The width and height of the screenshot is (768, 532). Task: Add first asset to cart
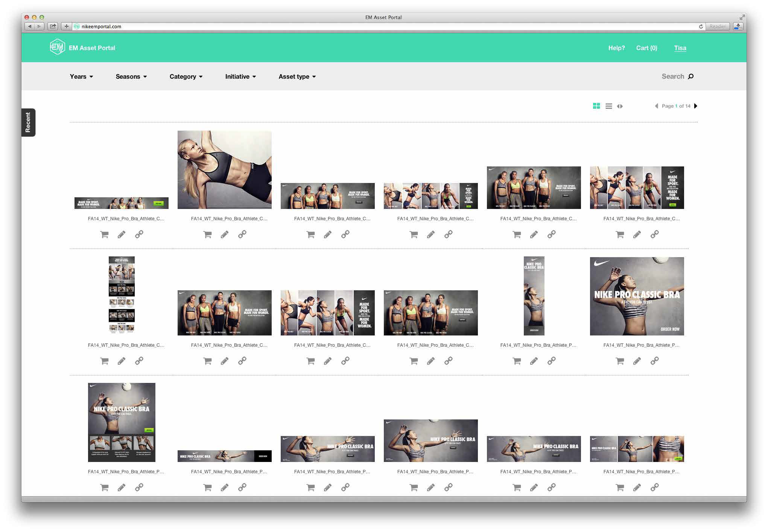tap(105, 235)
